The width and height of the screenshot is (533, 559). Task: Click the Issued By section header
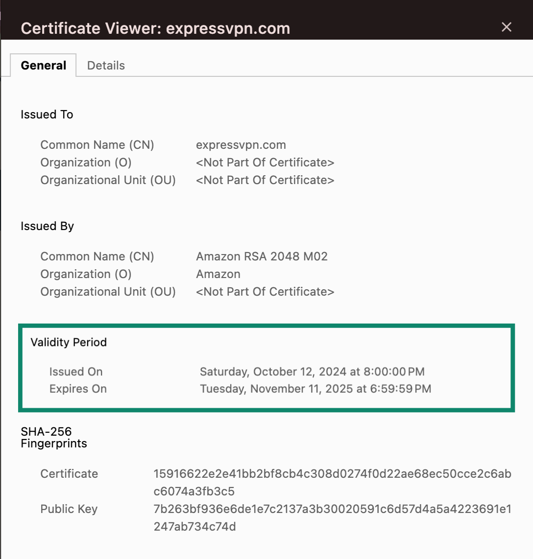pos(47,226)
